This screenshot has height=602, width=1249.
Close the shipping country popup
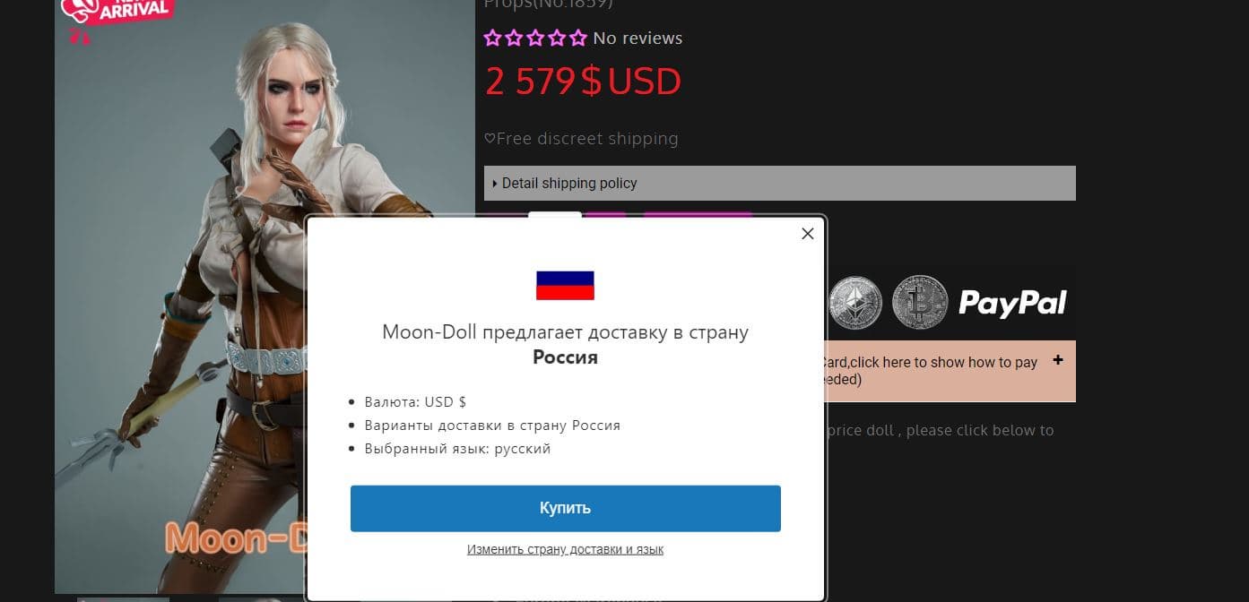pos(807,234)
